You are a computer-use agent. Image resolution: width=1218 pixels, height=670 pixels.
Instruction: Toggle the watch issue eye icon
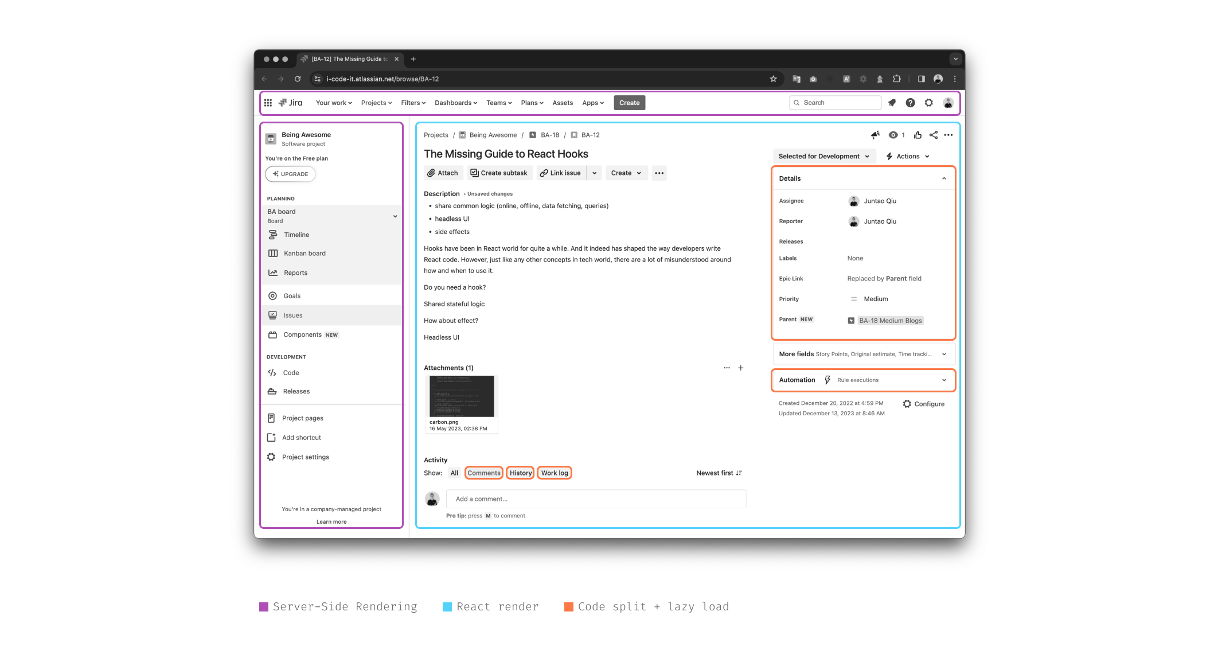(x=893, y=135)
